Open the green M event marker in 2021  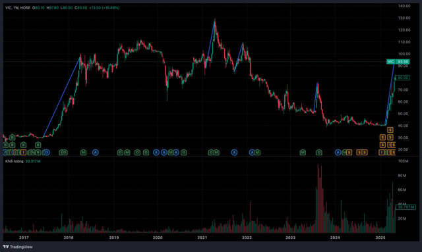(216, 153)
